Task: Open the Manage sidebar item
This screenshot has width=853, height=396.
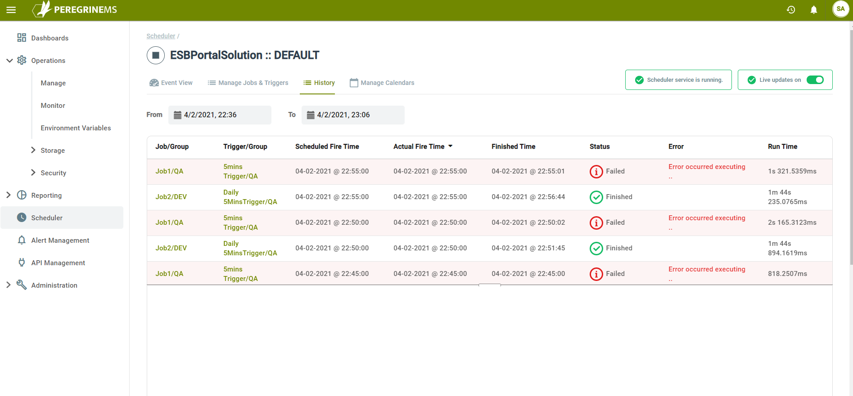Action: coord(53,83)
